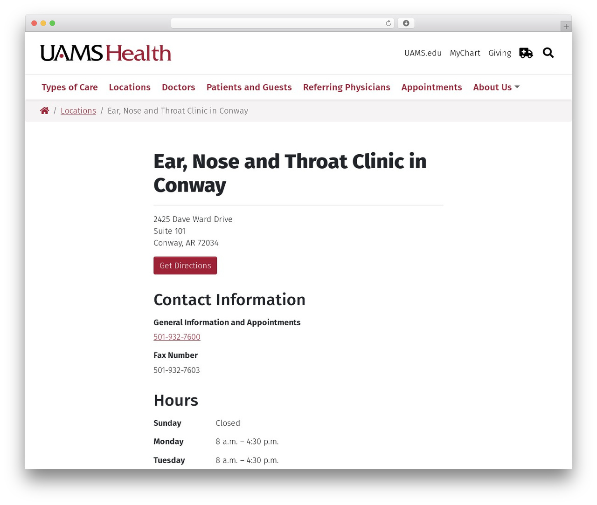Click the browser address bar
597x505 pixels.
pos(282,23)
